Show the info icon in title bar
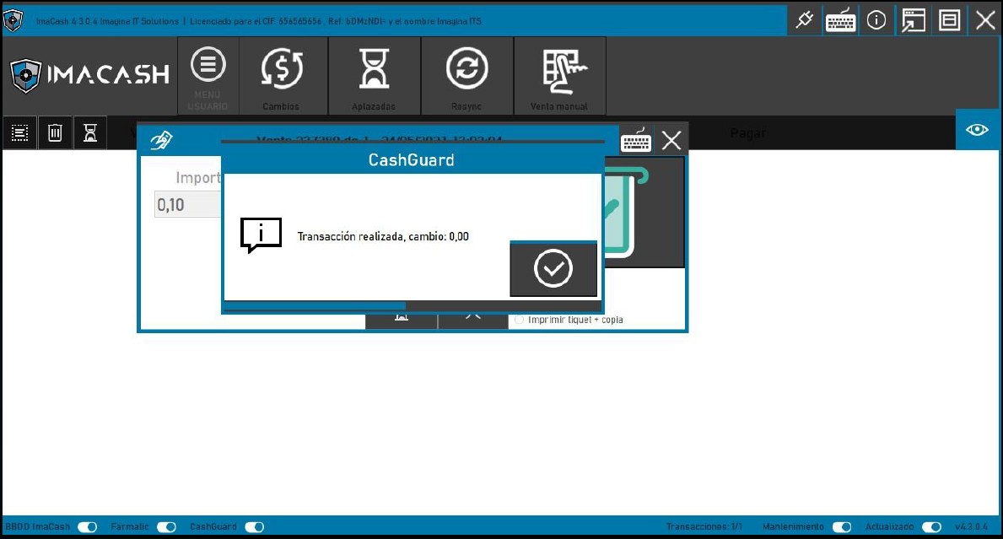The height and width of the screenshot is (539, 1003). [876, 20]
